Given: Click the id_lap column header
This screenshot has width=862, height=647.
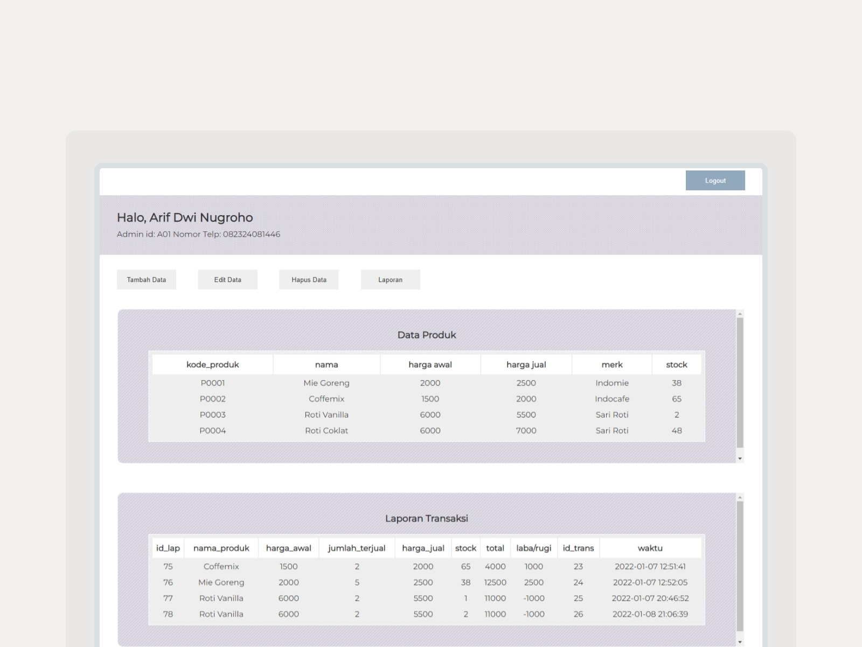Looking at the screenshot, I should (168, 548).
